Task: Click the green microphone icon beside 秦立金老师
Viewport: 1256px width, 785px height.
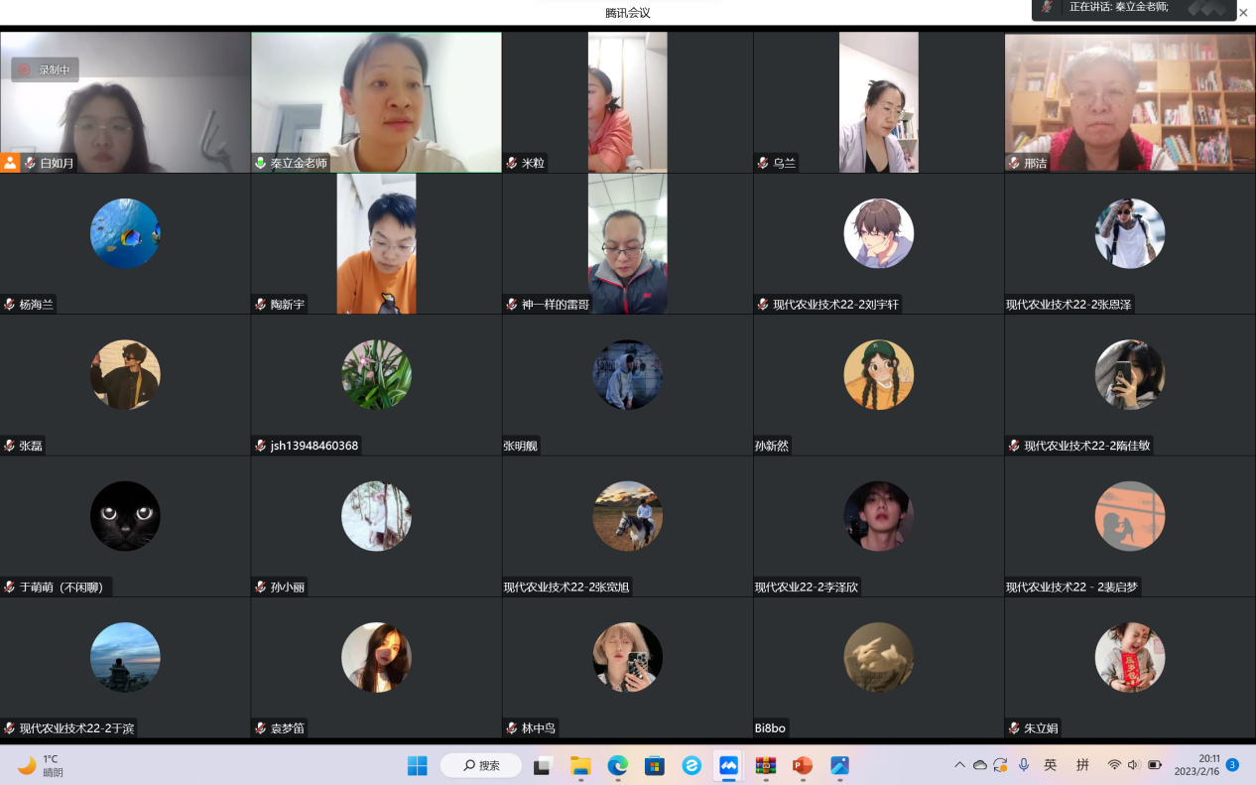Action: click(x=261, y=163)
